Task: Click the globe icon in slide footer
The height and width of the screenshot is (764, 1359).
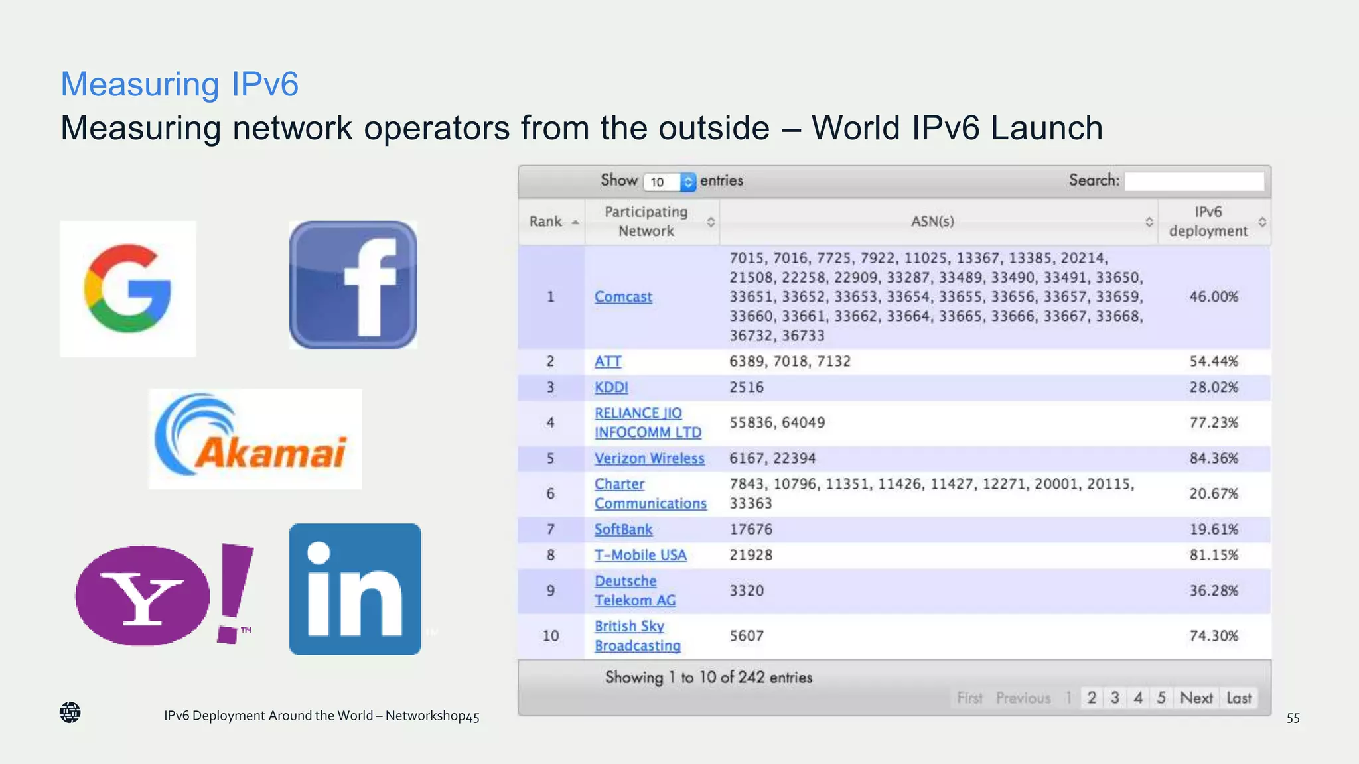Action: [x=70, y=713]
